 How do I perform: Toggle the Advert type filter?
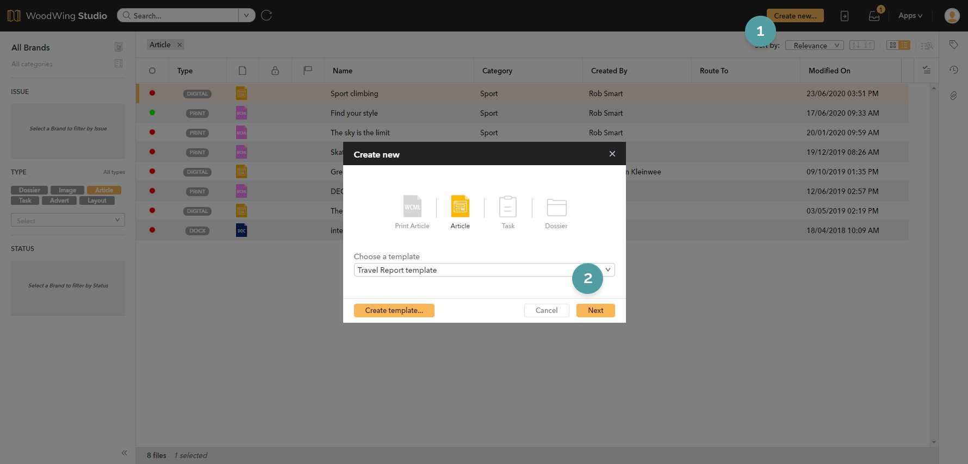click(x=59, y=200)
